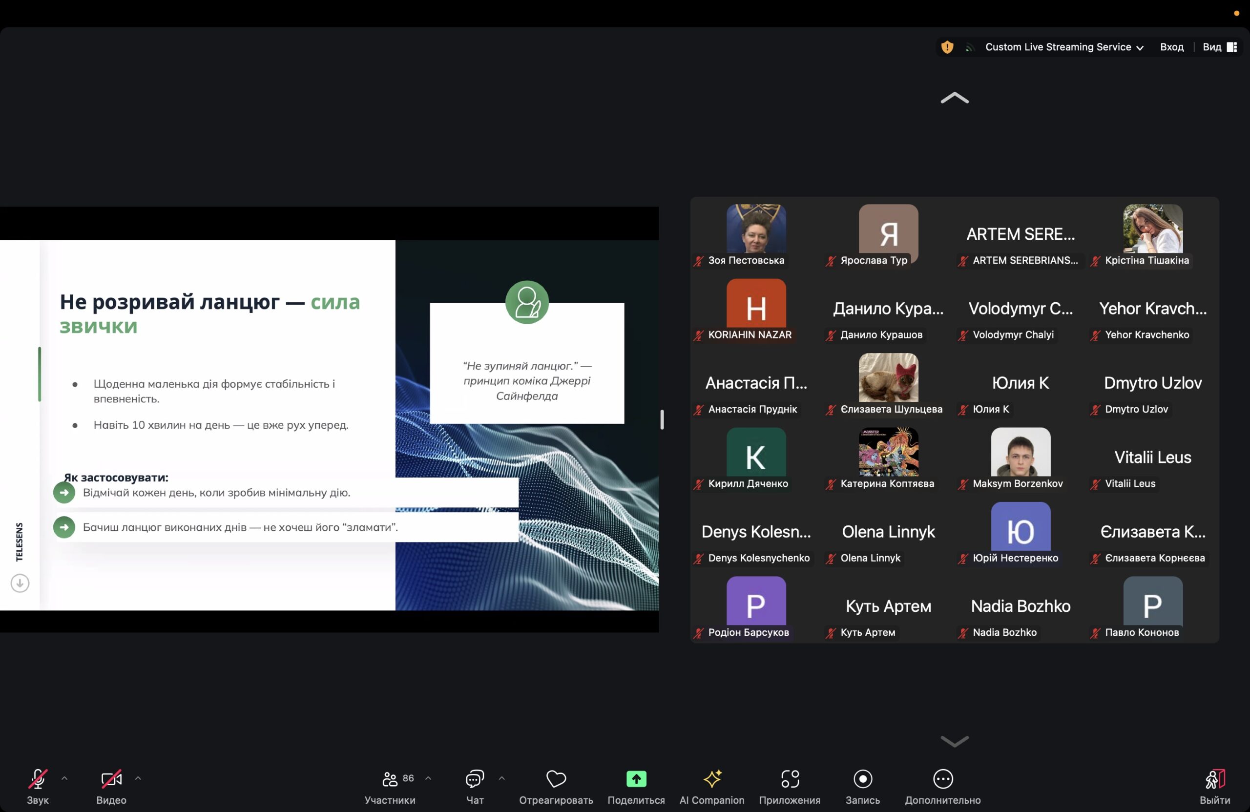Expand audio options arrow next to Звук
The image size is (1250, 812).
coord(64,778)
